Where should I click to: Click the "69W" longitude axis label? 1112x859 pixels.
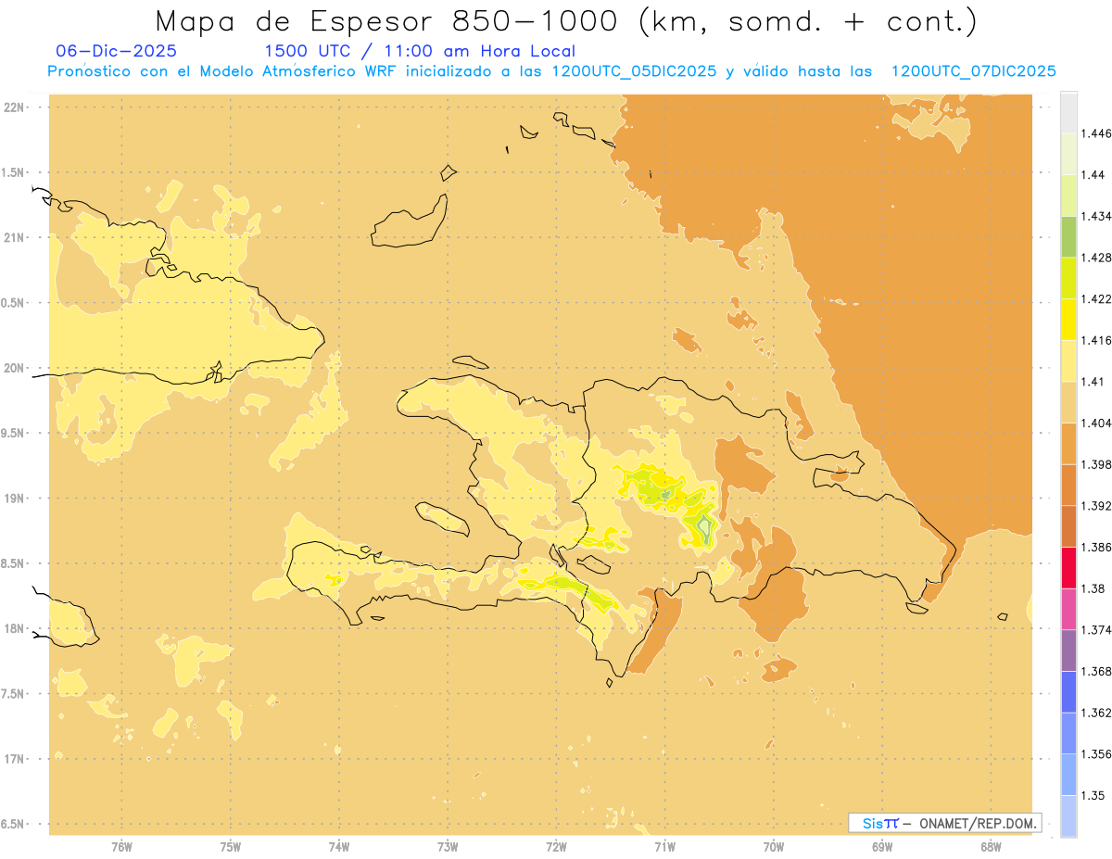click(x=882, y=846)
